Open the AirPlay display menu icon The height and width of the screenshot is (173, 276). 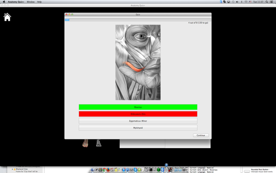(228, 2)
